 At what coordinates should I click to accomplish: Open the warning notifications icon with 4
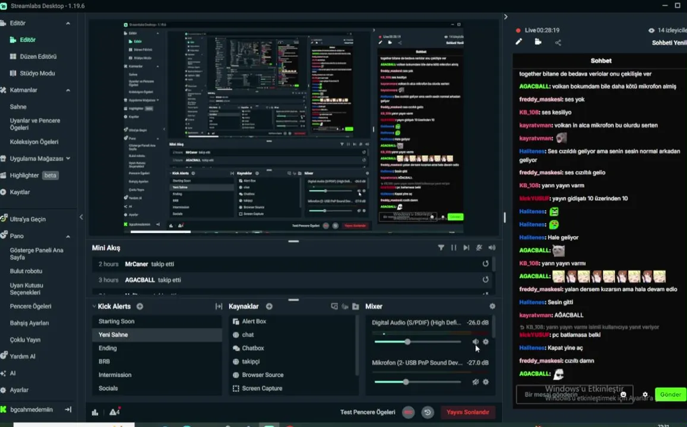(115, 412)
